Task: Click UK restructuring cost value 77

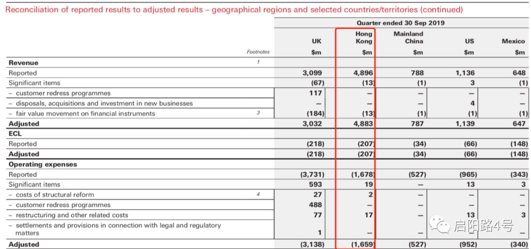Action: pos(317,215)
